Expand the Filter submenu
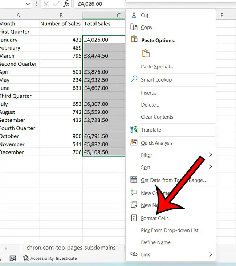The height and width of the screenshot is (266, 236). pos(210,155)
